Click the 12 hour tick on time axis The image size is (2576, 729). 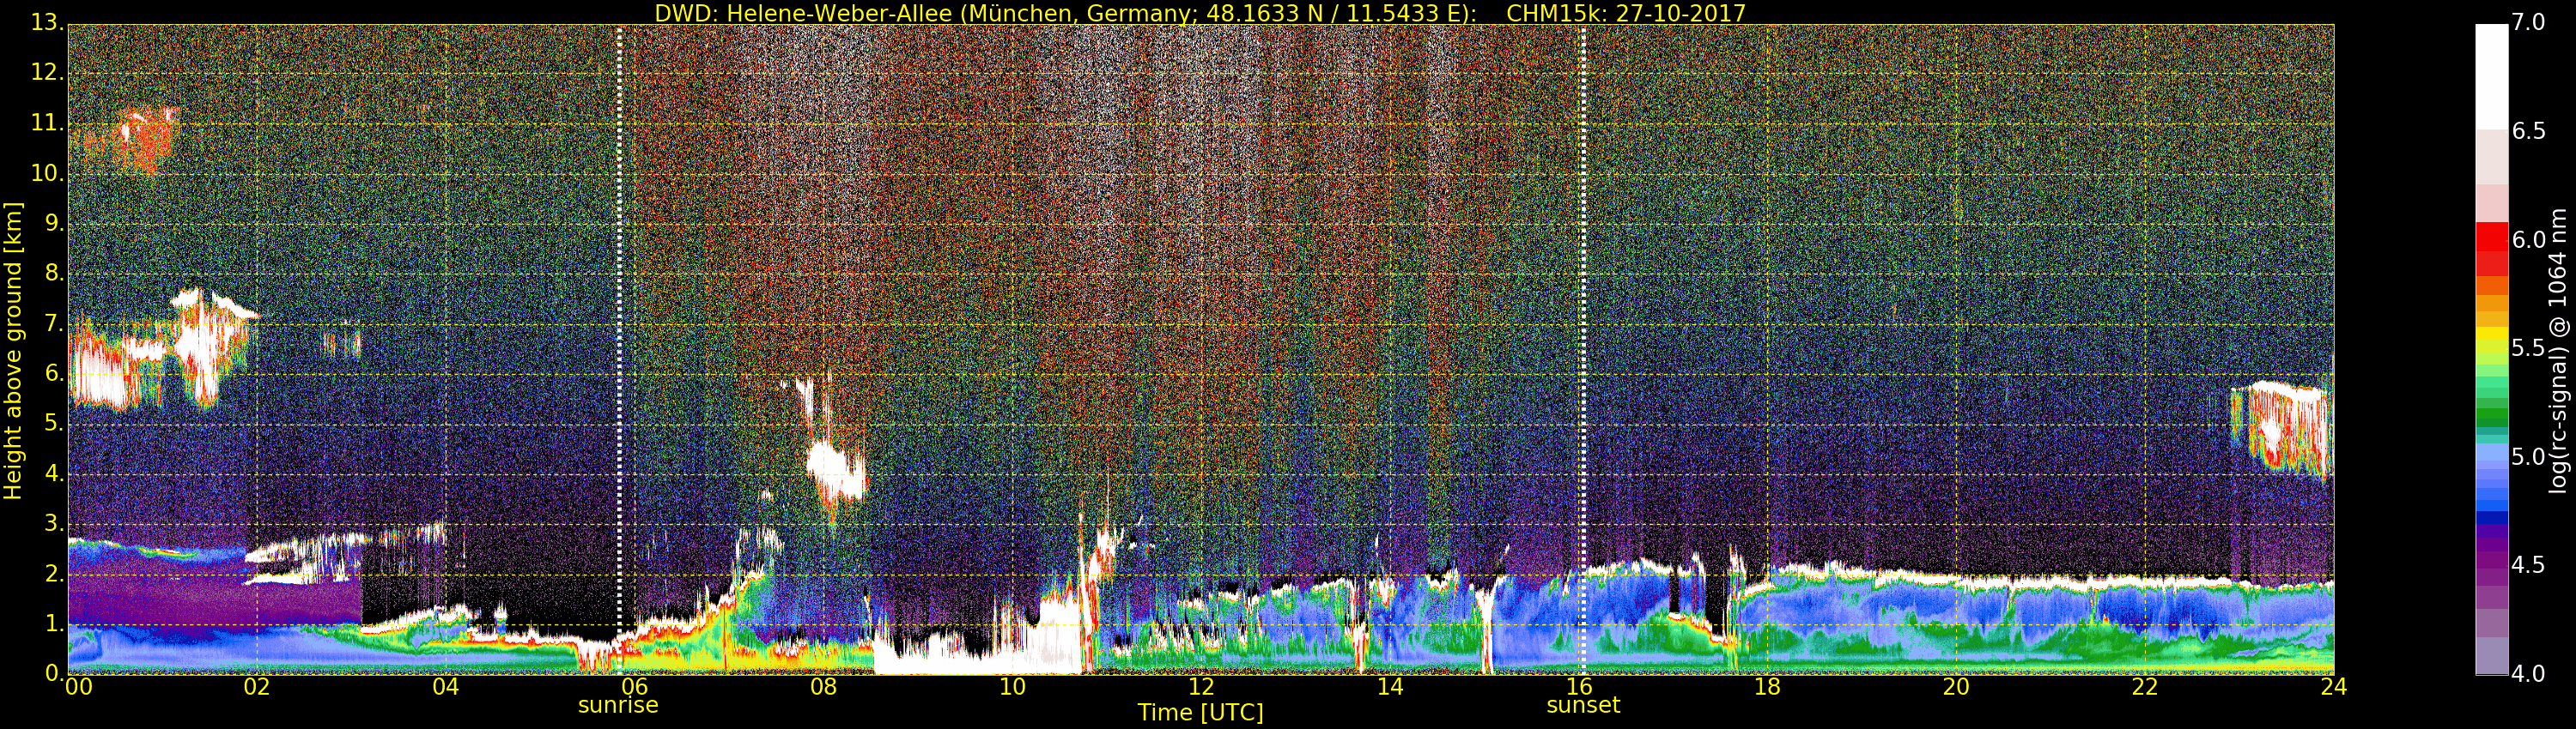click(x=1200, y=687)
